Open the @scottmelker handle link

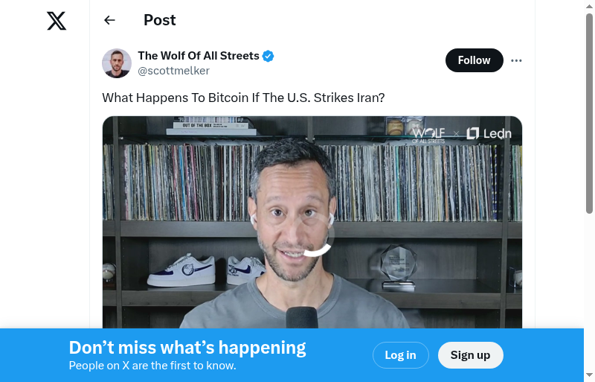pyautogui.click(x=173, y=71)
